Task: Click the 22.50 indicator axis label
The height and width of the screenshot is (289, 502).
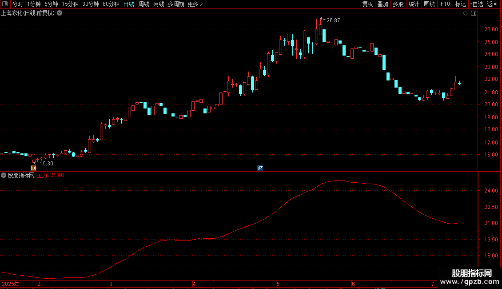Action: (491, 207)
